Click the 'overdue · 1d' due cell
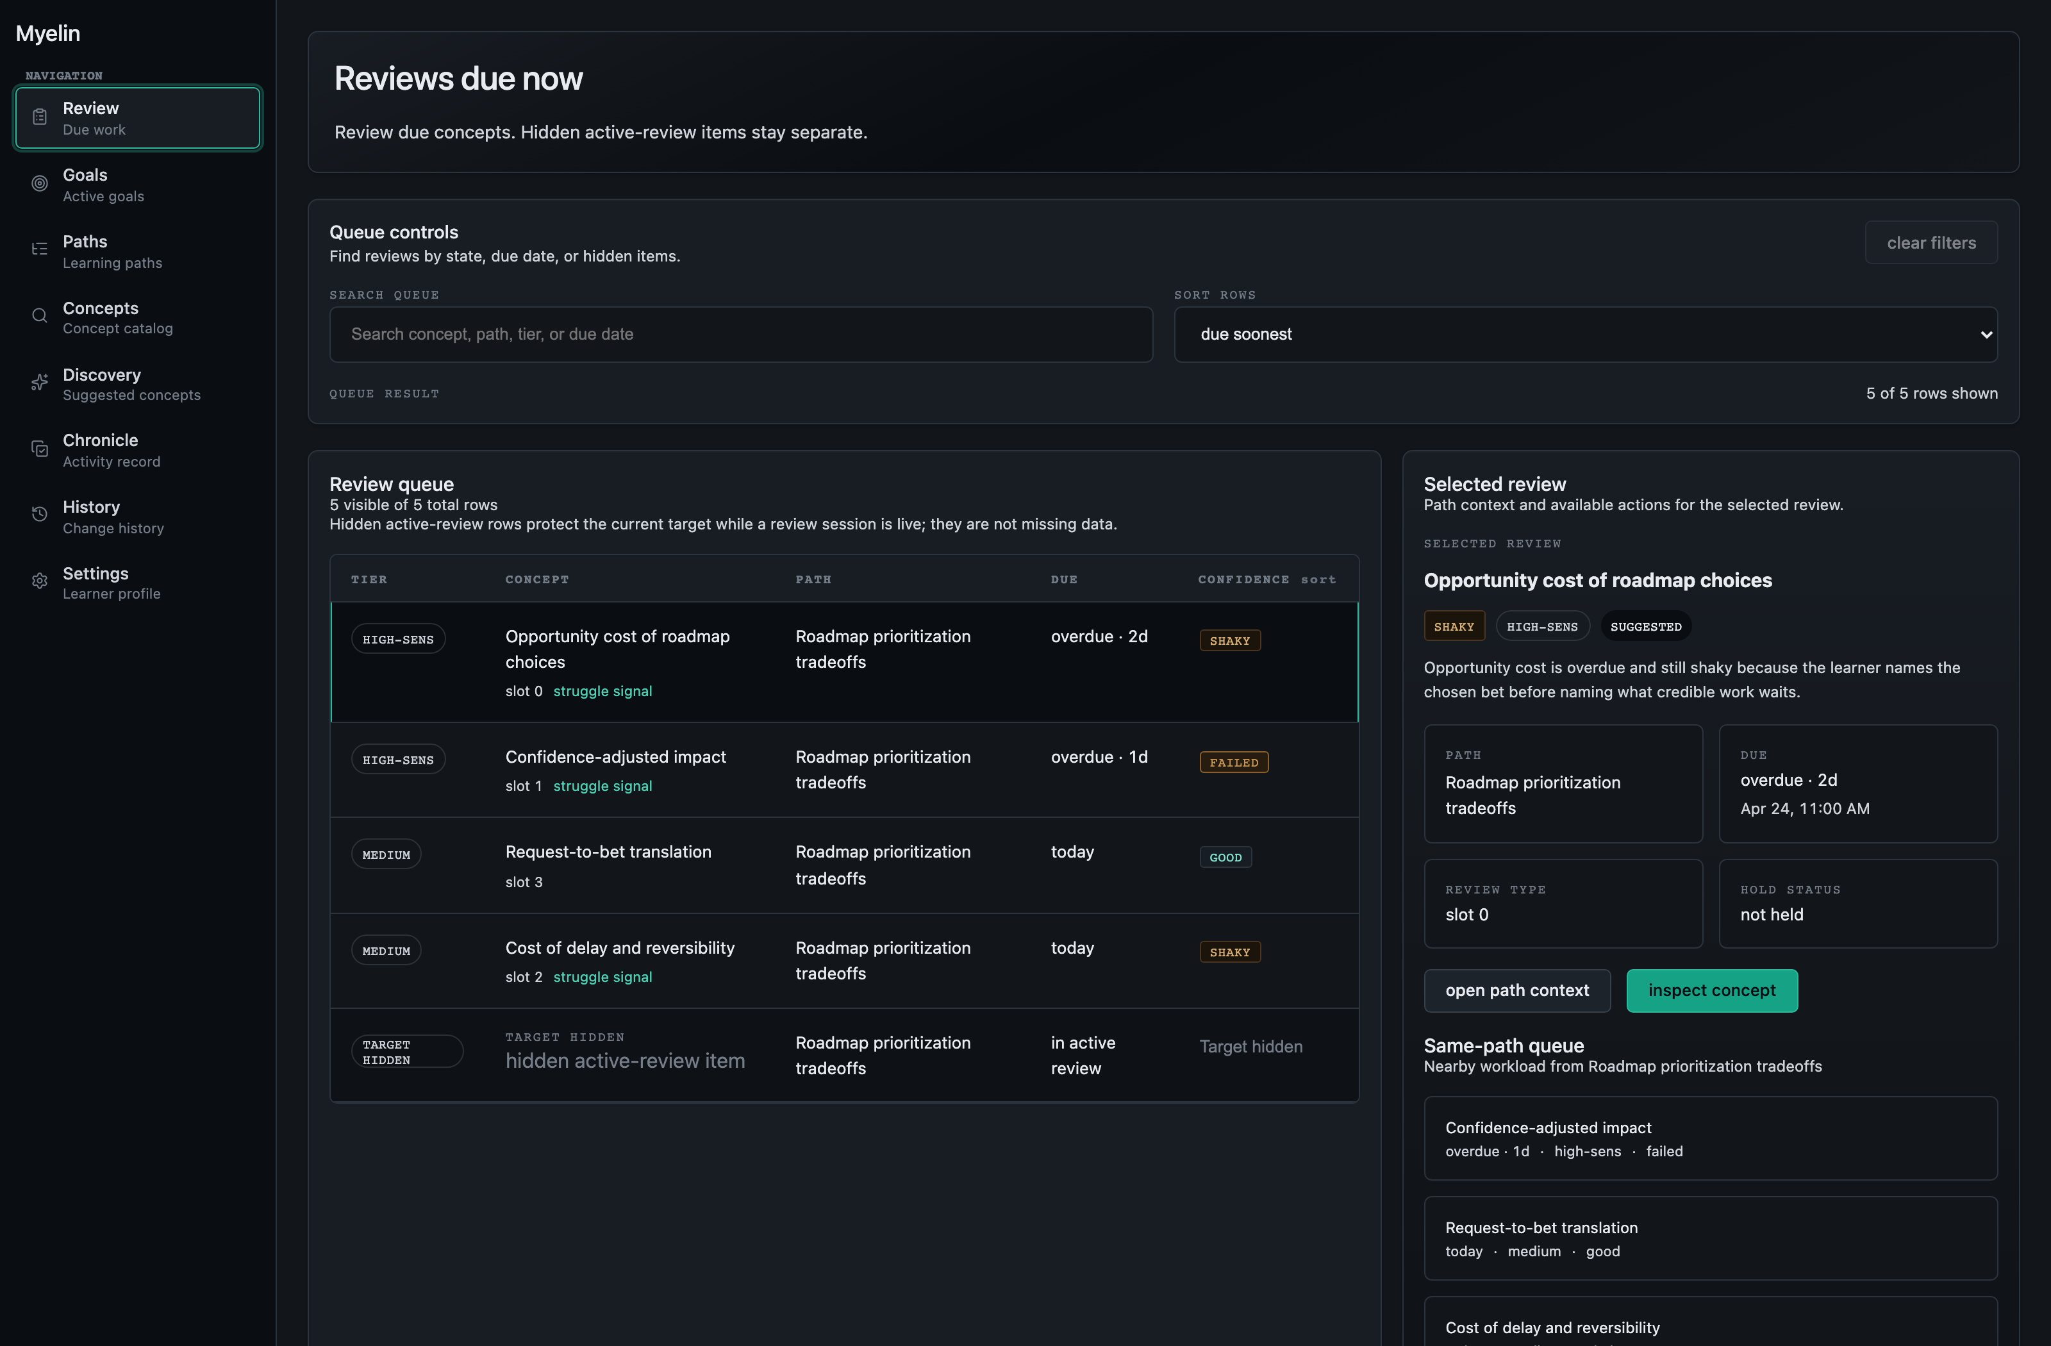The height and width of the screenshot is (1346, 2051). point(1099,758)
